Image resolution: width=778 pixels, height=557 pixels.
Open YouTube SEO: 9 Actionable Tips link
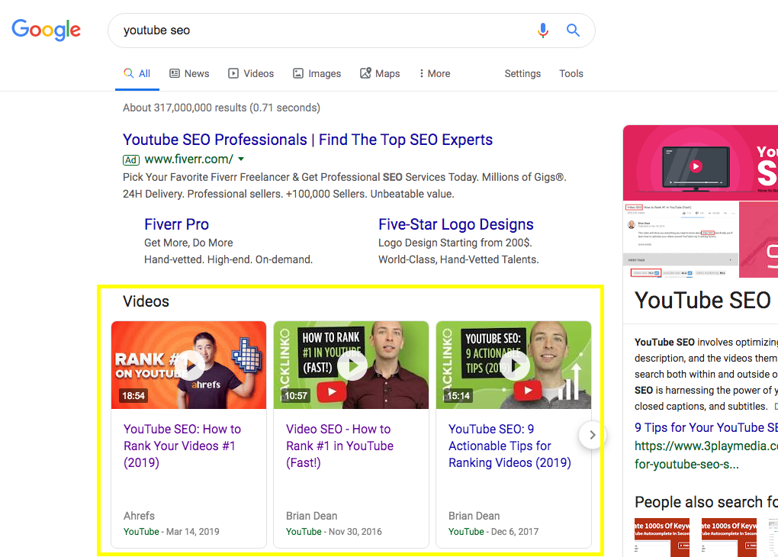coord(510,446)
